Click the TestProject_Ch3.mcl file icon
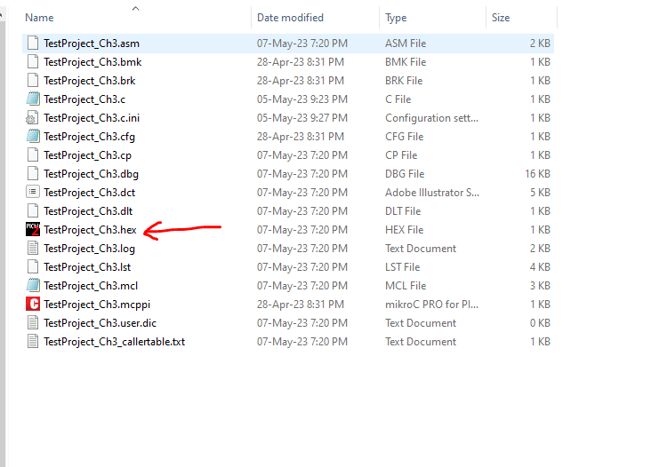The width and height of the screenshot is (651, 467). (x=33, y=286)
